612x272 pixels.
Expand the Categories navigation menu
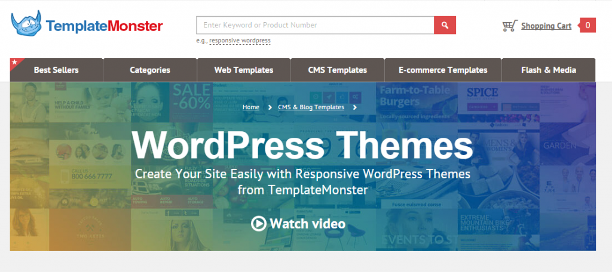[150, 70]
